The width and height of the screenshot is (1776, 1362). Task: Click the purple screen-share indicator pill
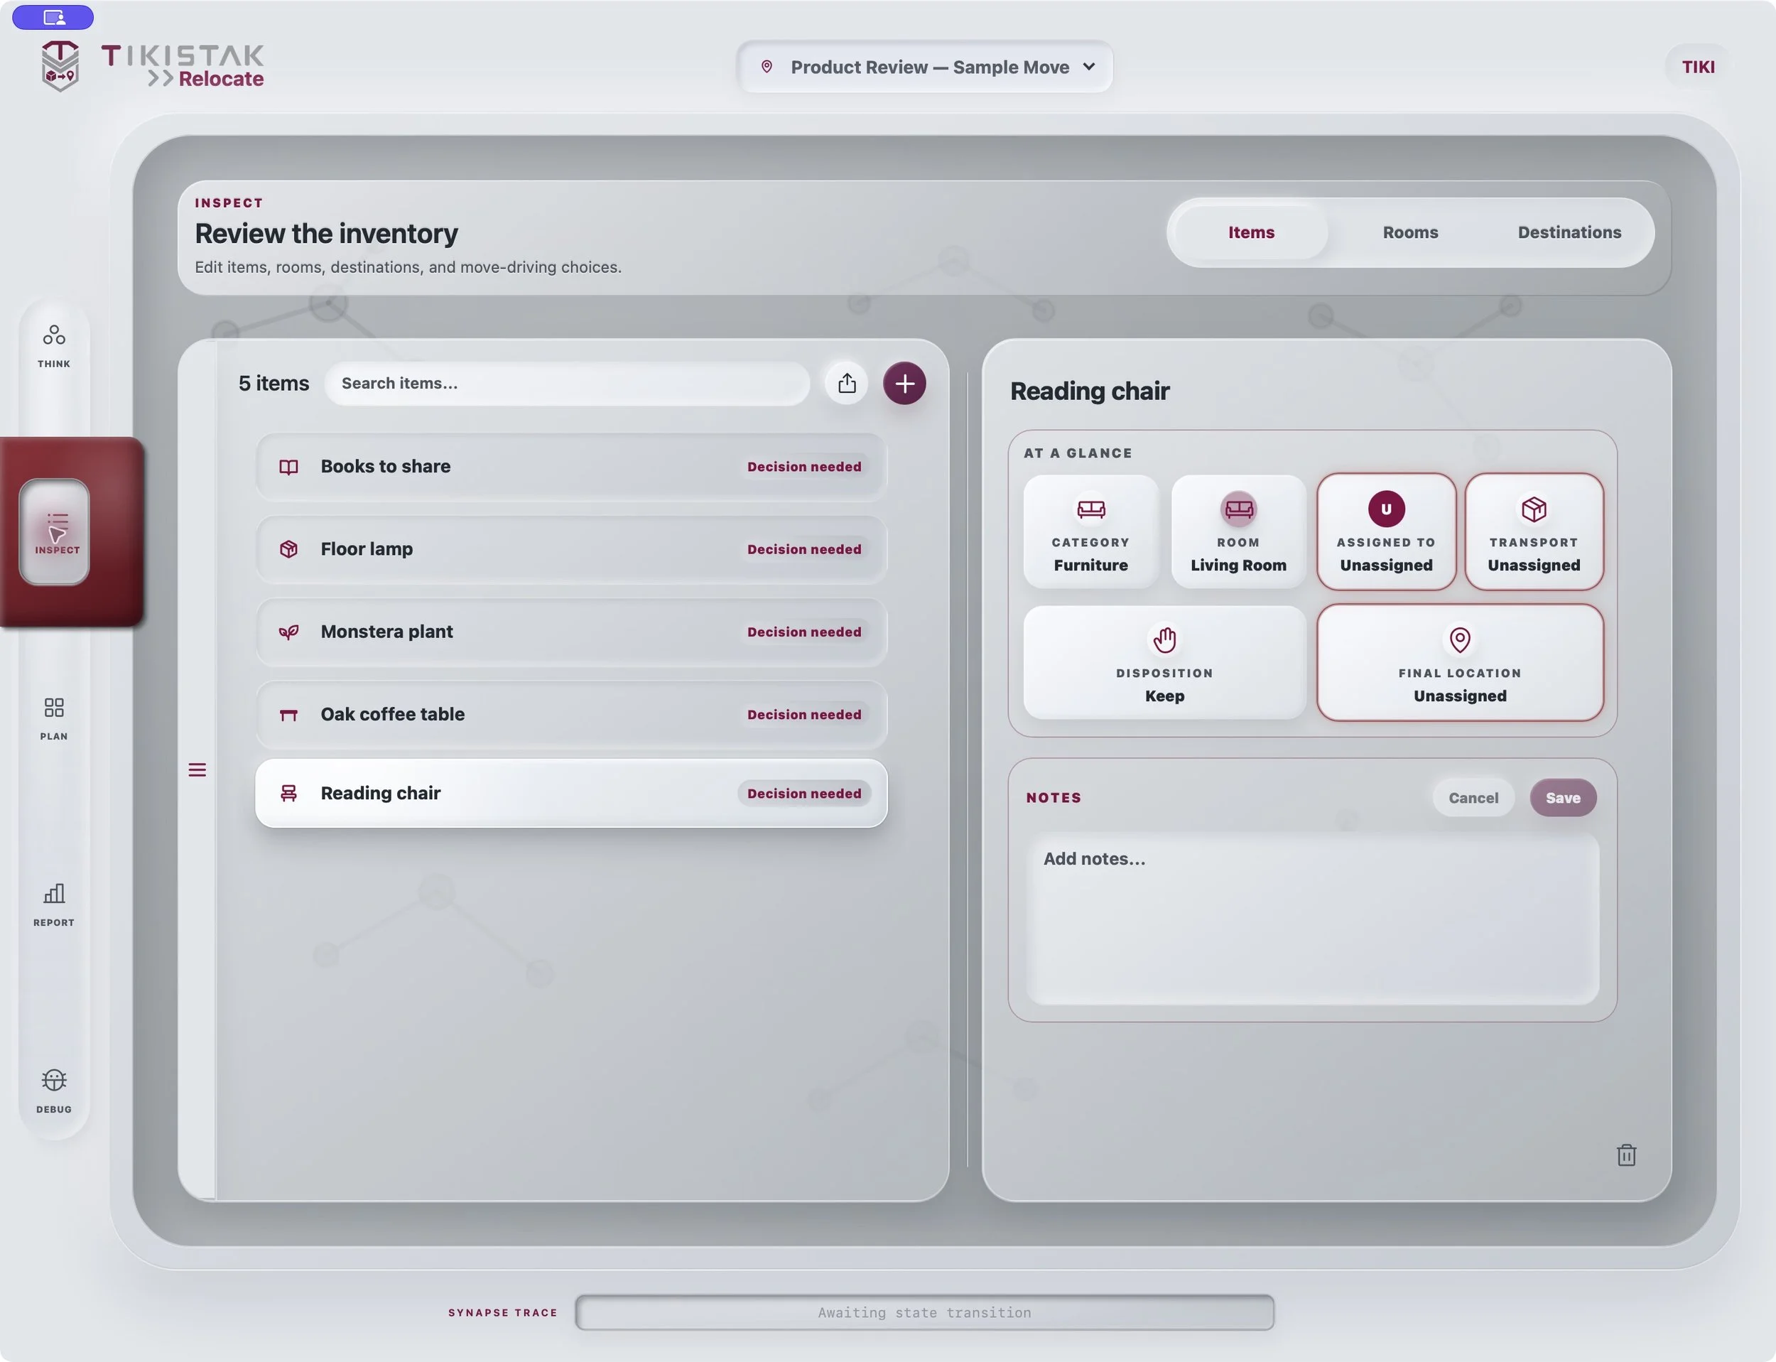pyautogui.click(x=53, y=17)
